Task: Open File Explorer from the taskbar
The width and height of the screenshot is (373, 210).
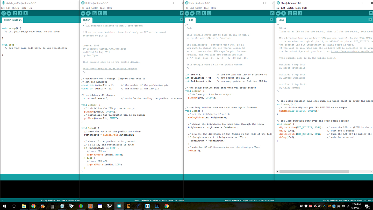Action: pyautogui.click(x=24, y=206)
